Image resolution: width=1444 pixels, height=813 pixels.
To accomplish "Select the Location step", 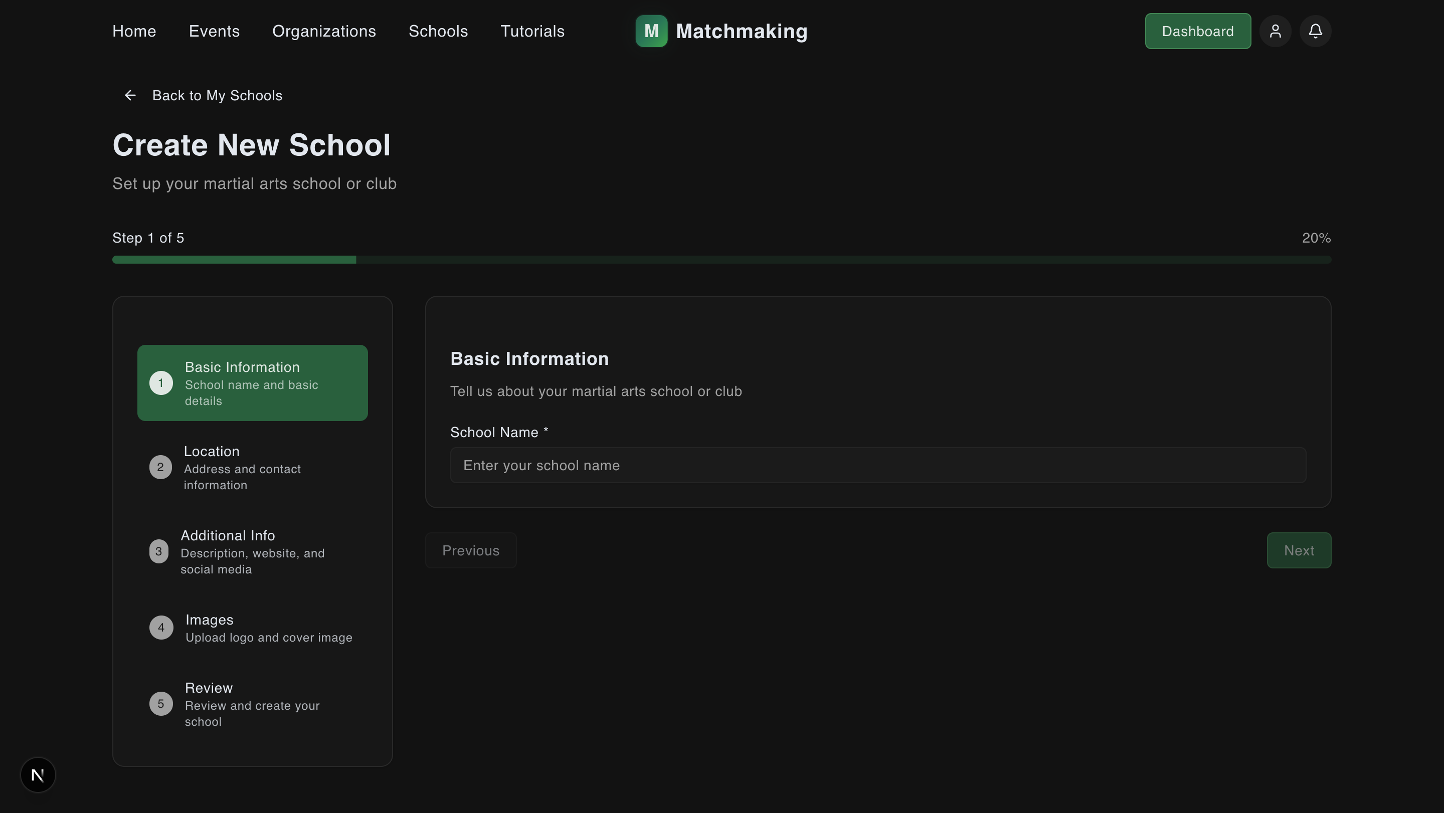I will pyautogui.click(x=252, y=467).
